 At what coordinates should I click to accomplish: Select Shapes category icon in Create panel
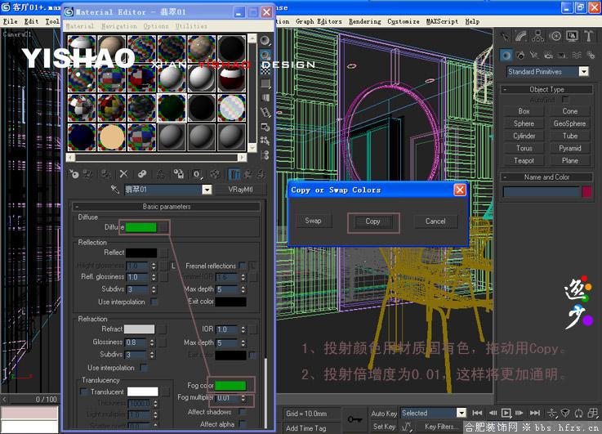click(x=520, y=56)
